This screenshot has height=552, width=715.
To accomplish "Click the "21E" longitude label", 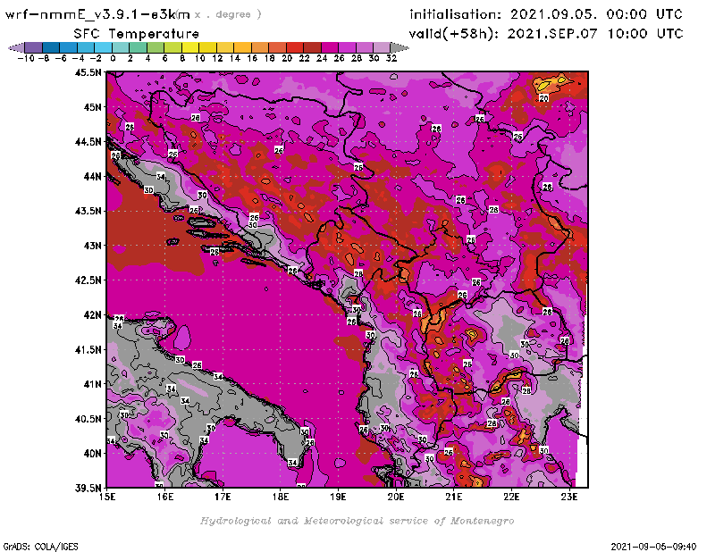I will click(x=454, y=497).
